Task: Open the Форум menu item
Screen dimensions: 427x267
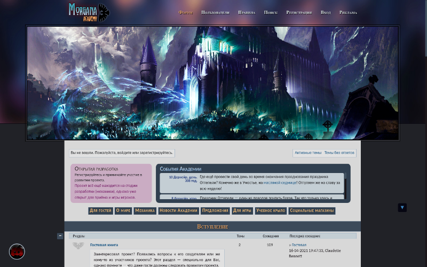Action: (186, 12)
